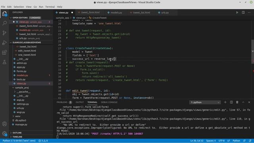Open db.sqlite3 in file tree
The image size is (254, 143).
click(x=21, y=120)
